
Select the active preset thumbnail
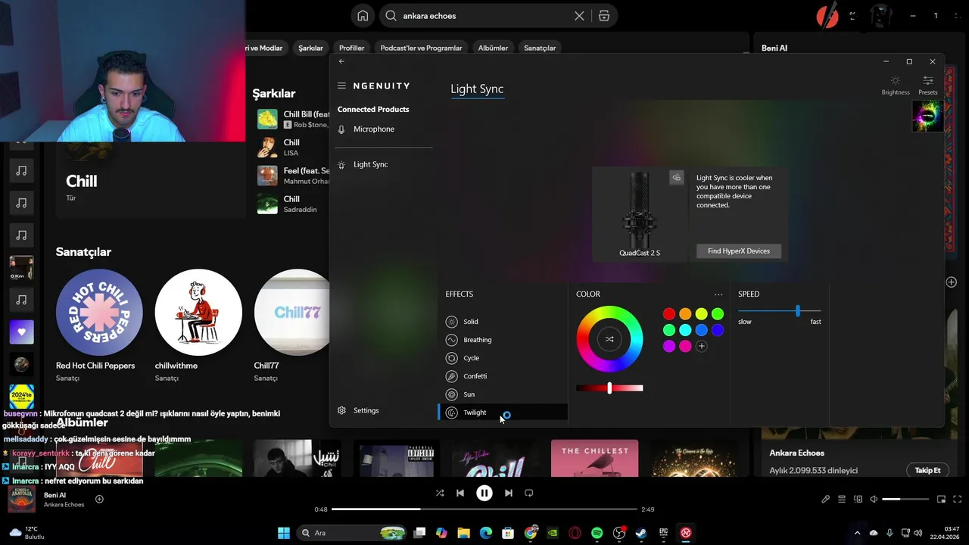(x=928, y=116)
